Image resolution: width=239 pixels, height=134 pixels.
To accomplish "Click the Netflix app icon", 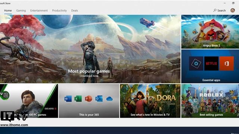I will click(211, 64).
